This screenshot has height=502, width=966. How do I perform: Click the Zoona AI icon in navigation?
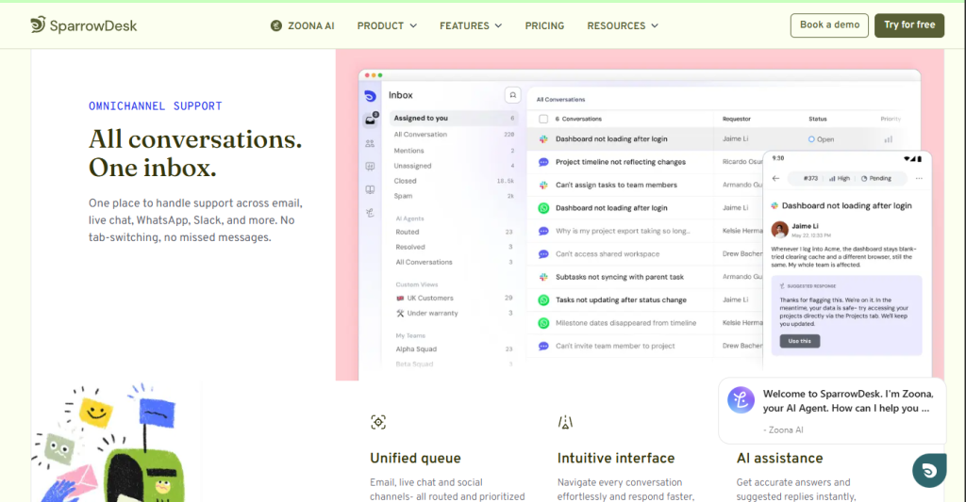click(276, 25)
